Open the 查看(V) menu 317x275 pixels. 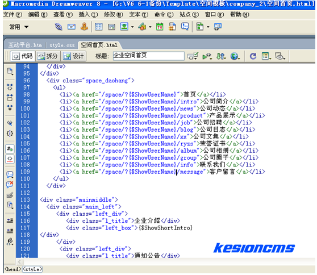click(x=63, y=15)
